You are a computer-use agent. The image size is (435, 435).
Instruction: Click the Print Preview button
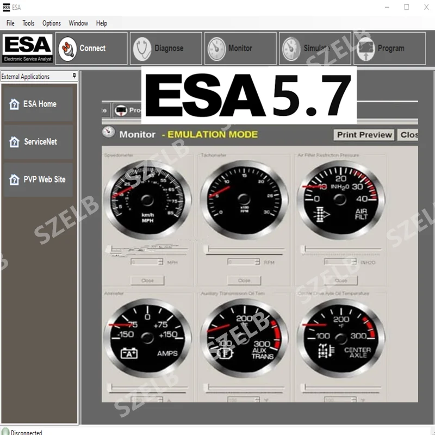tap(364, 135)
